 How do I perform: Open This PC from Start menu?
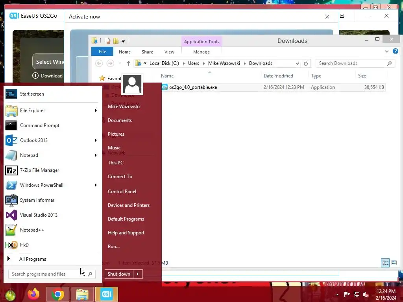[x=116, y=162]
